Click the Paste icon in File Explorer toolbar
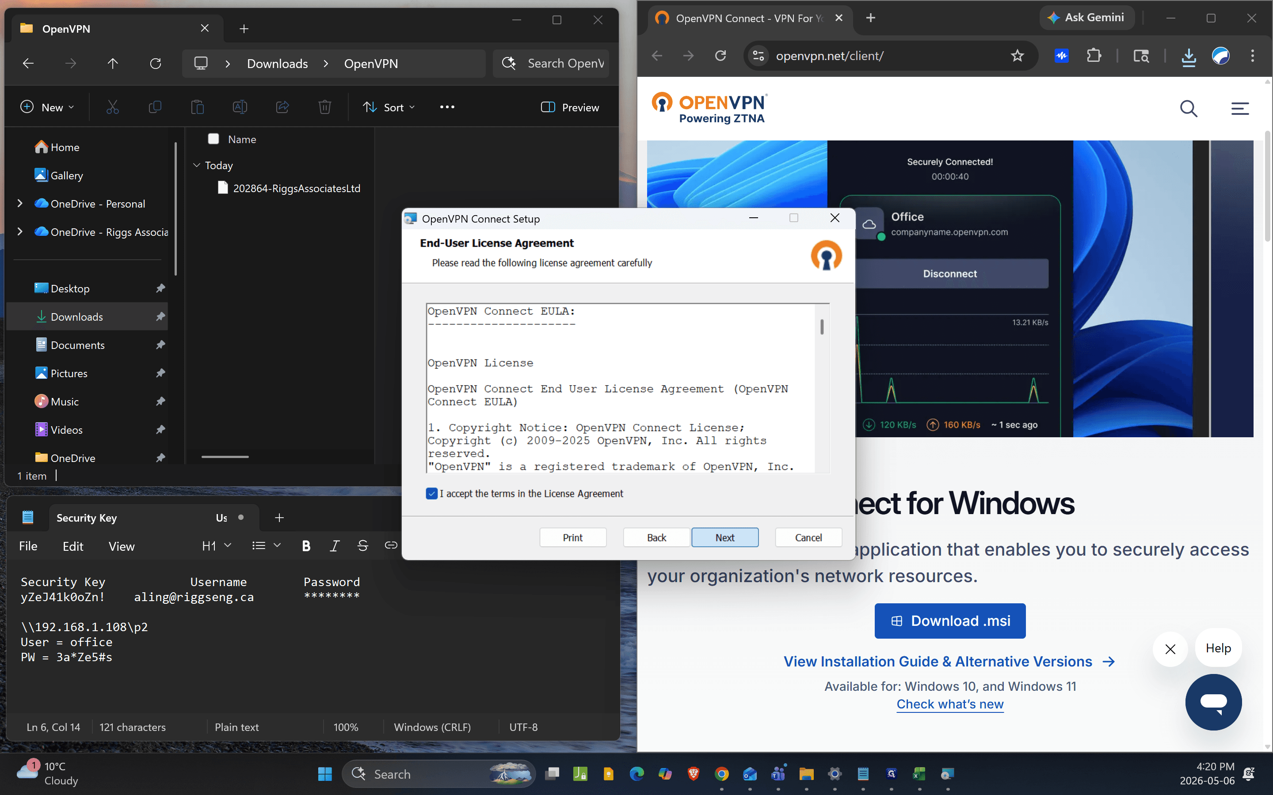Screen dimensions: 1273x795 pos(197,107)
